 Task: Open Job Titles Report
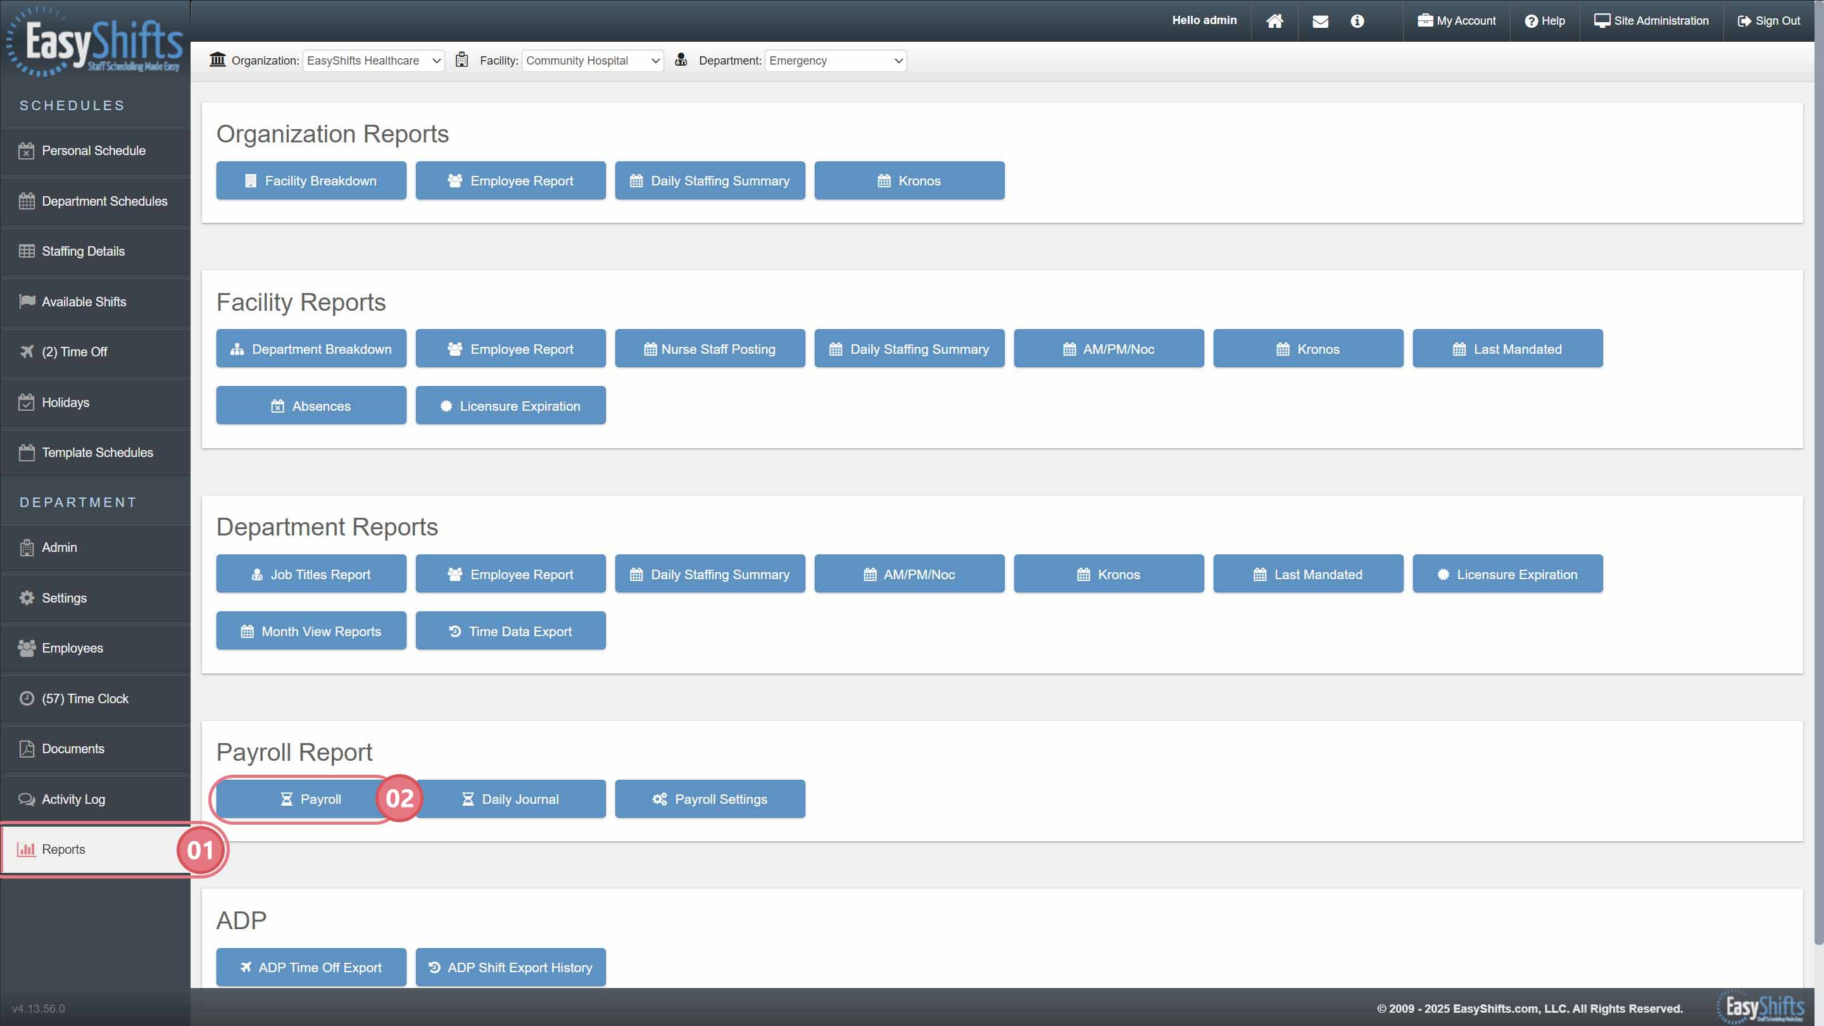311,573
